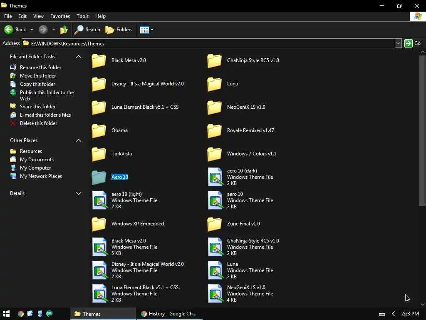
Task: Select the Windows XP Embedded folder icon
Action: coord(99,224)
